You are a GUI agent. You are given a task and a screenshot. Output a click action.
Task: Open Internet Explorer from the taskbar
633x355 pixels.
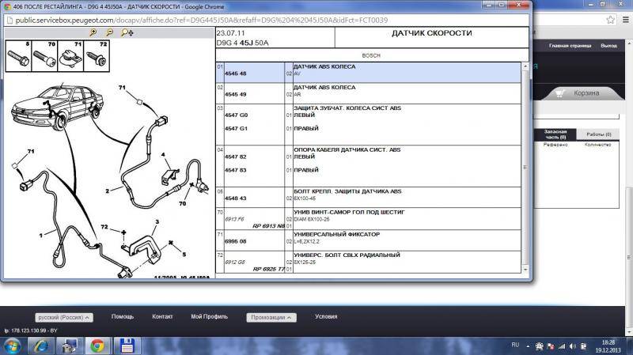pos(40,346)
